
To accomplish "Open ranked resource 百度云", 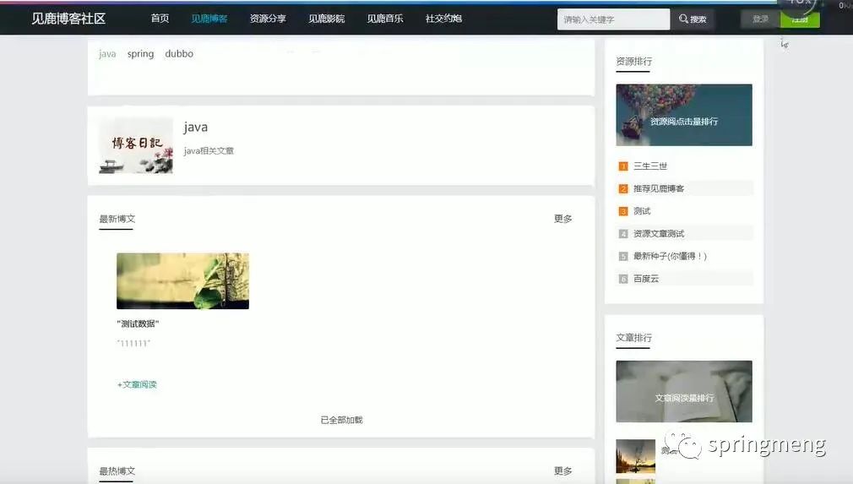I will (x=646, y=279).
